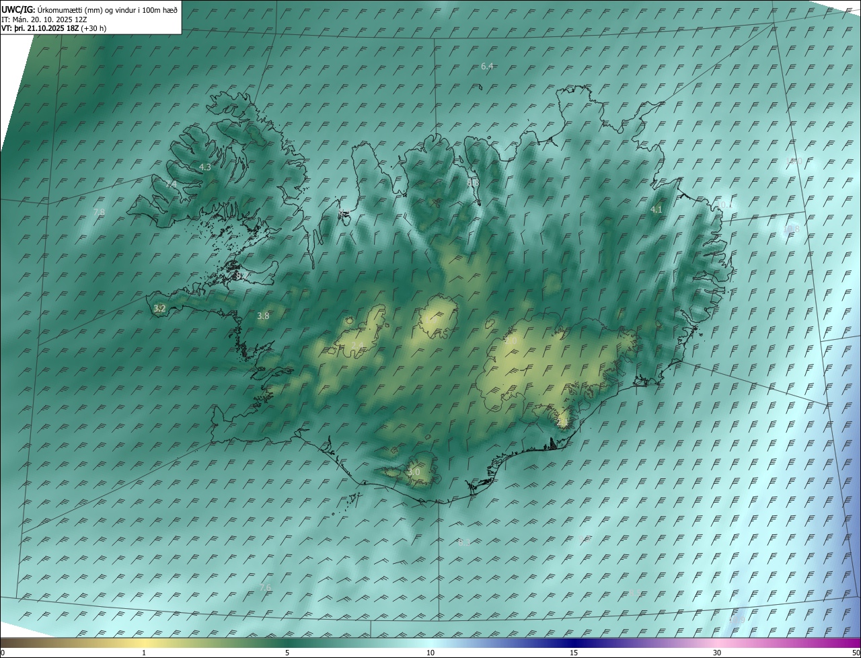
Task: Click the 3.8 value in west Iceland
Action: [263, 316]
